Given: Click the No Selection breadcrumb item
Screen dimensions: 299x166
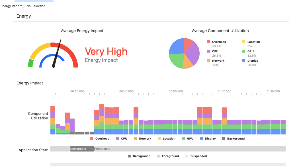Looking at the screenshot, I should pos(36,6).
